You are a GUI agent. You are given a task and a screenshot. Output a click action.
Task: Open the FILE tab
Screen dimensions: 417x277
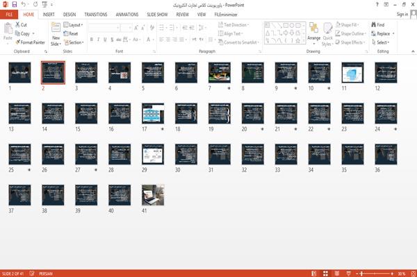tap(9, 15)
